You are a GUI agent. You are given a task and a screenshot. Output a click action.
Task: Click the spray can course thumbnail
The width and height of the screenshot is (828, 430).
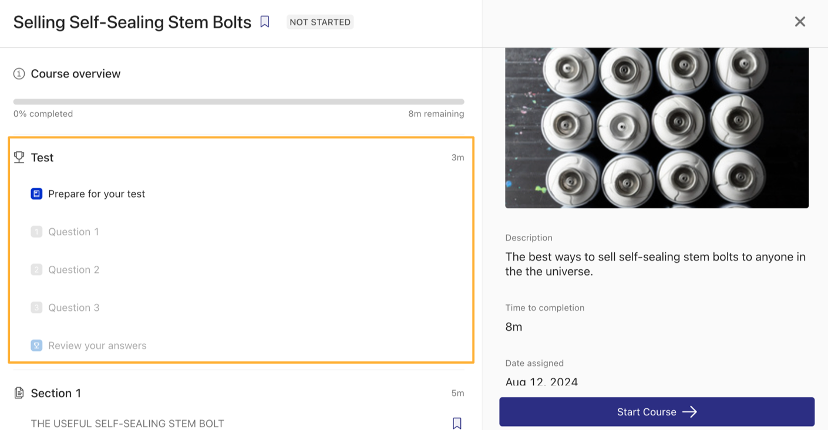(657, 127)
